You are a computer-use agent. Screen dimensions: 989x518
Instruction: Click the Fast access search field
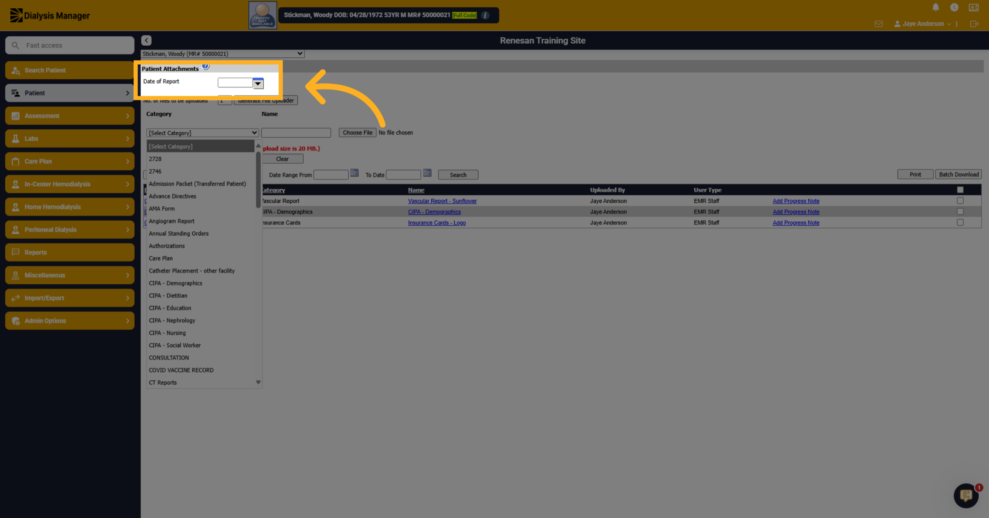(x=70, y=45)
